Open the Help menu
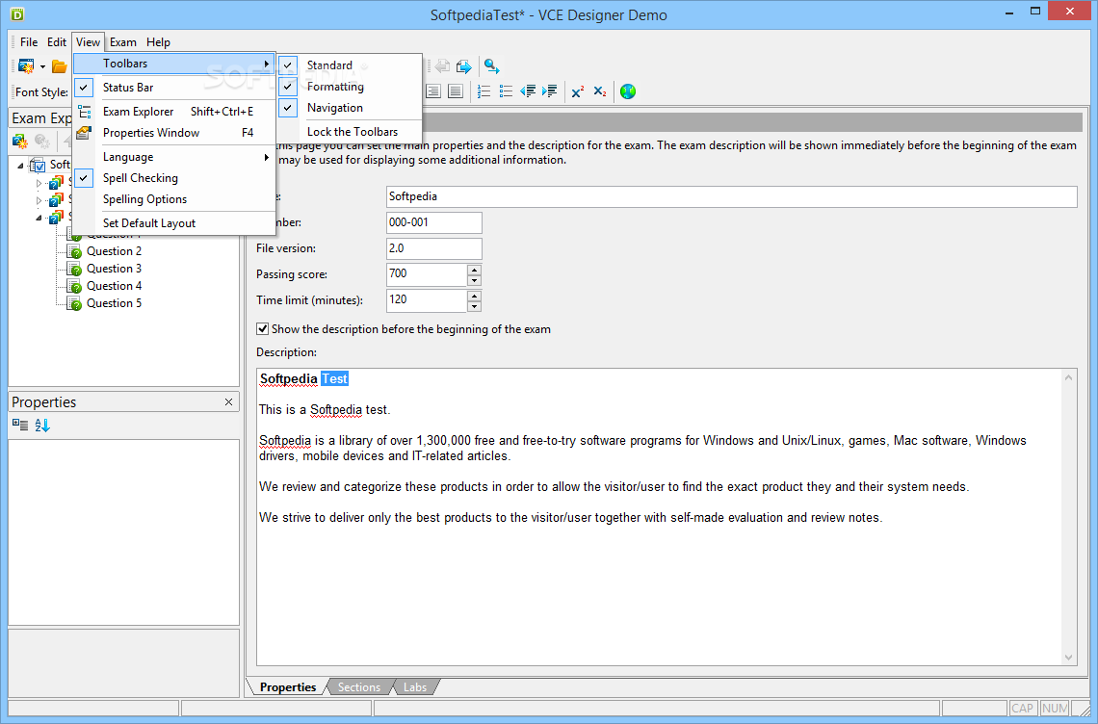1098x724 pixels. (x=158, y=42)
